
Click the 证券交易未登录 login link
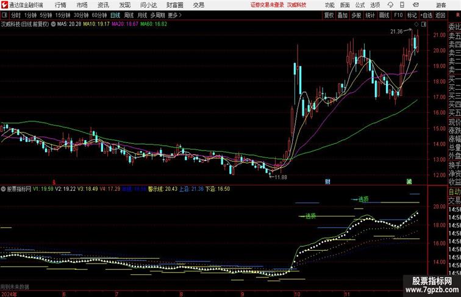coord(267,5)
